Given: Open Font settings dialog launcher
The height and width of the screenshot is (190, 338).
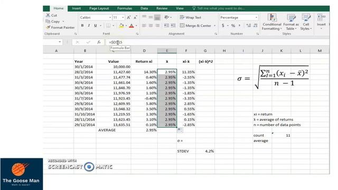Looking at the screenshot, I should (137, 34).
